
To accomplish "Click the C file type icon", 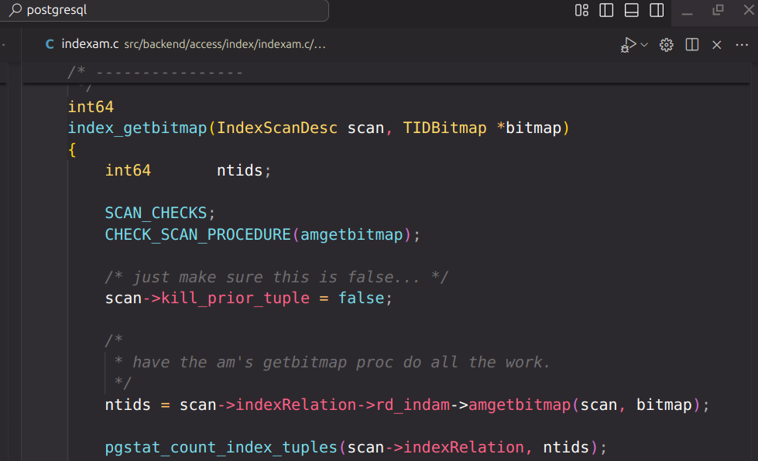I will point(50,44).
